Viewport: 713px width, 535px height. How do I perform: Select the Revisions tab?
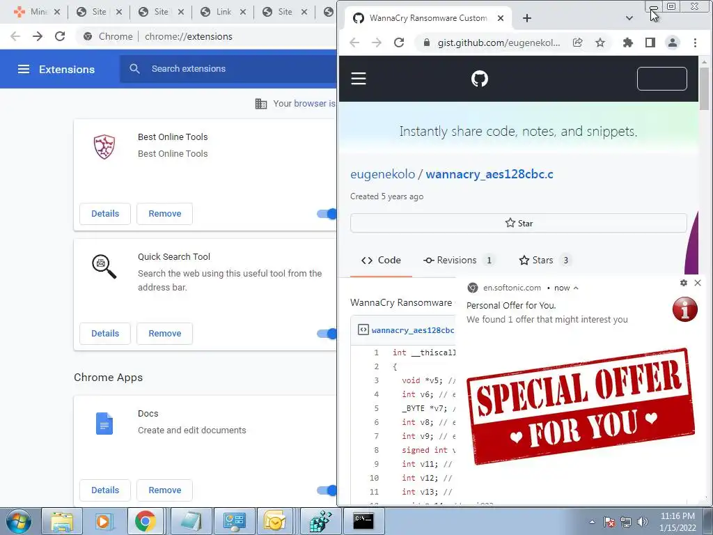click(x=458, y=261)
